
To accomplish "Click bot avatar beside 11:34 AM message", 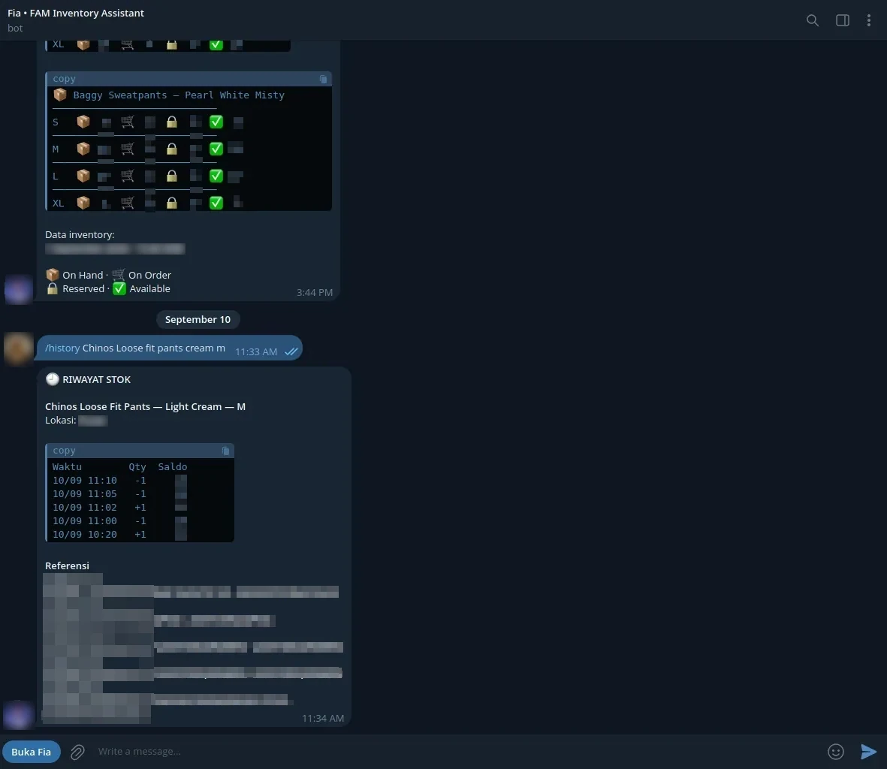I will point(18,715).
